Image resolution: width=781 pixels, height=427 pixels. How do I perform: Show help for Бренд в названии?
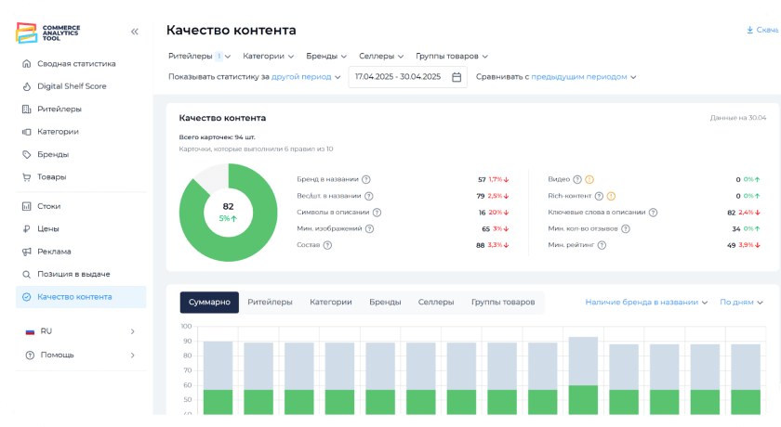pos(366,179)
